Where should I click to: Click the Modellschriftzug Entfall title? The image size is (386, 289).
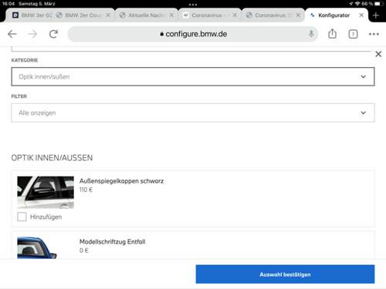tap(113, 242)
